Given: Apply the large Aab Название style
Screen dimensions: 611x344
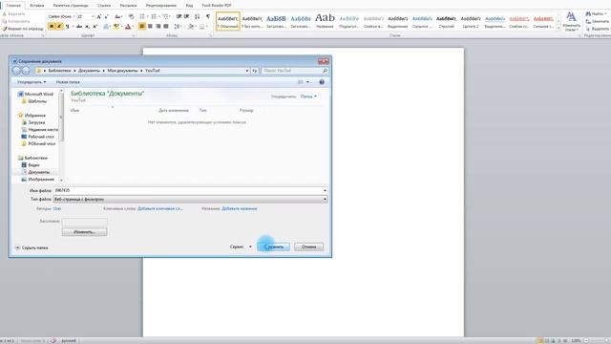Looking at the screenshot, I should (325, 21).
